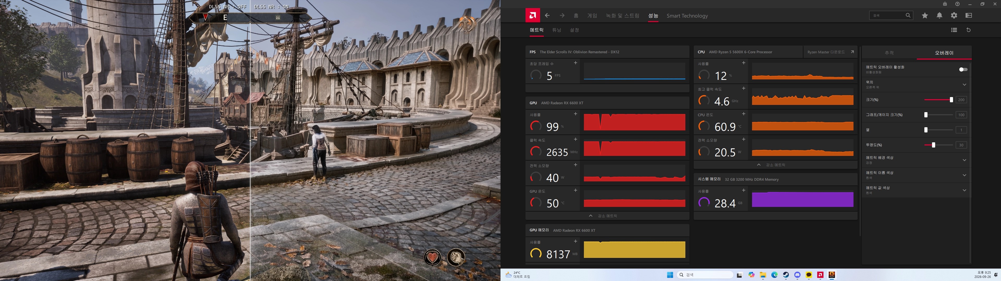1001x281 pixels.
Task: Toggle 메트릭 오버레이 활성화 switch
Action: tap(963, 69)
